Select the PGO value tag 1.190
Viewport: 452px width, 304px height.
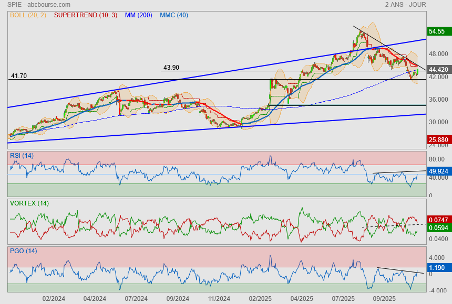coord(438,267)
